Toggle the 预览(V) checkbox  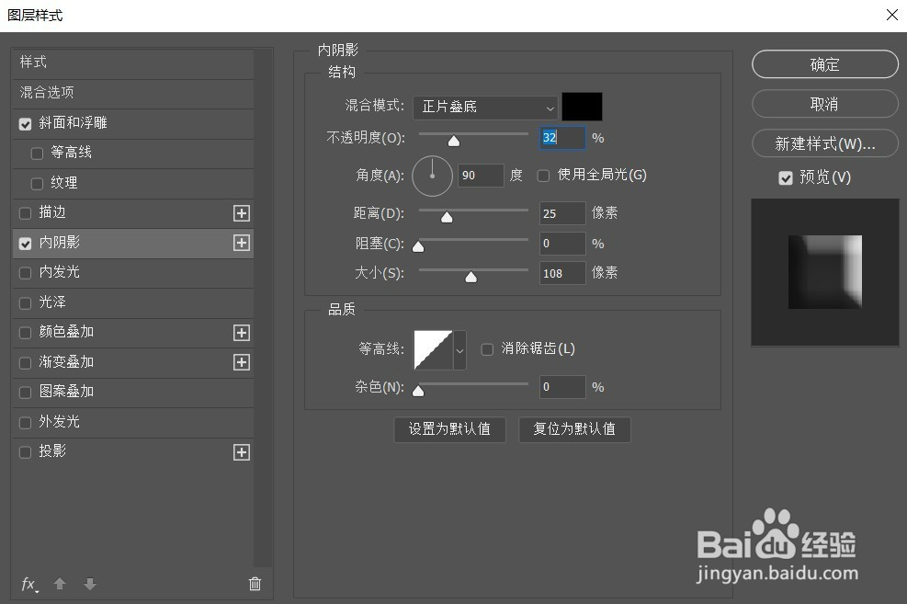coord(786,177)
